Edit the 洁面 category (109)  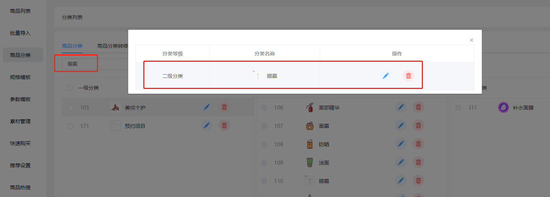pos(401,162)
